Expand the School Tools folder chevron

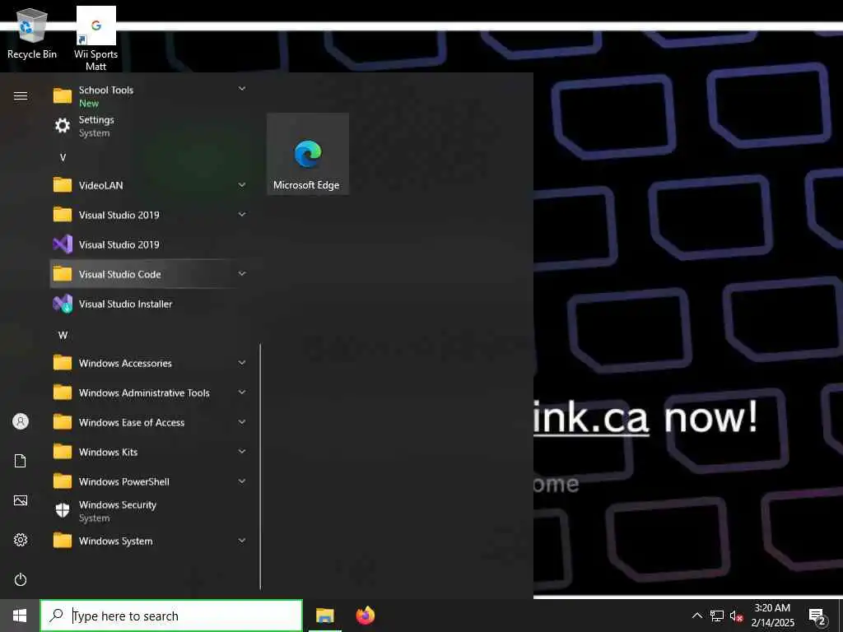point(242,89)
